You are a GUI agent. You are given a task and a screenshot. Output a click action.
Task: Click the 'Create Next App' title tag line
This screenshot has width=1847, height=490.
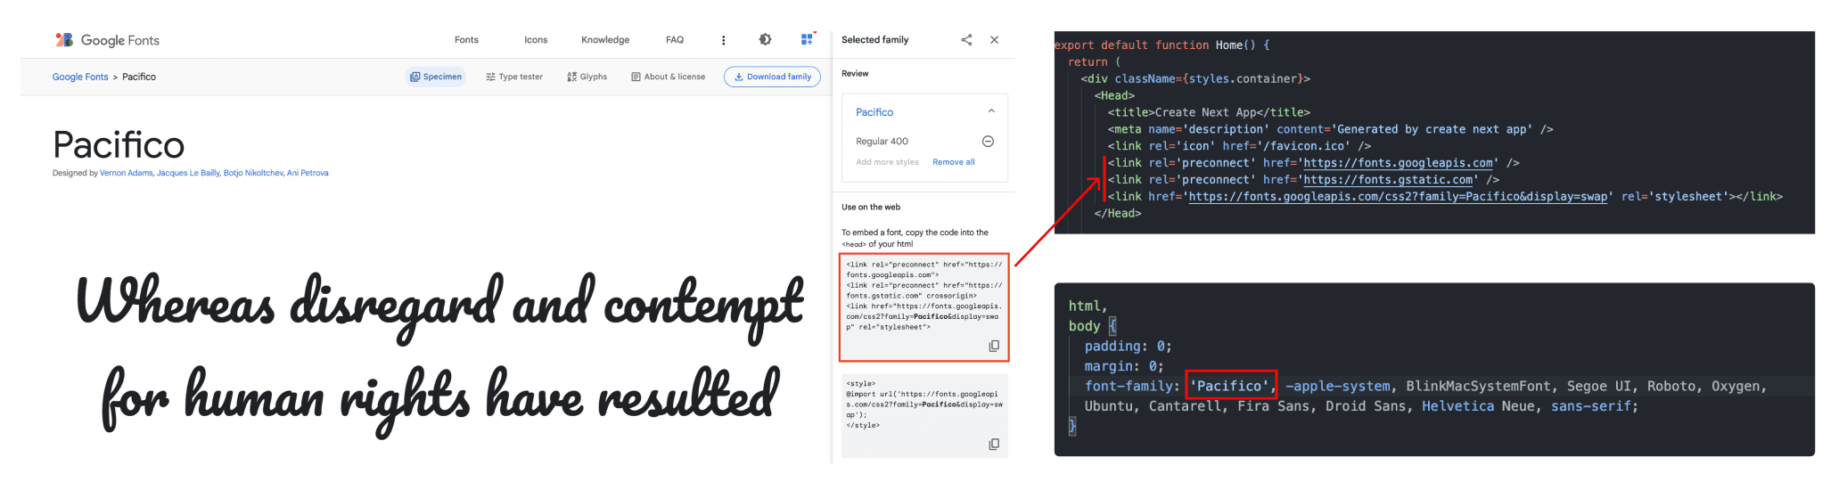click(x=1209, y=112)
